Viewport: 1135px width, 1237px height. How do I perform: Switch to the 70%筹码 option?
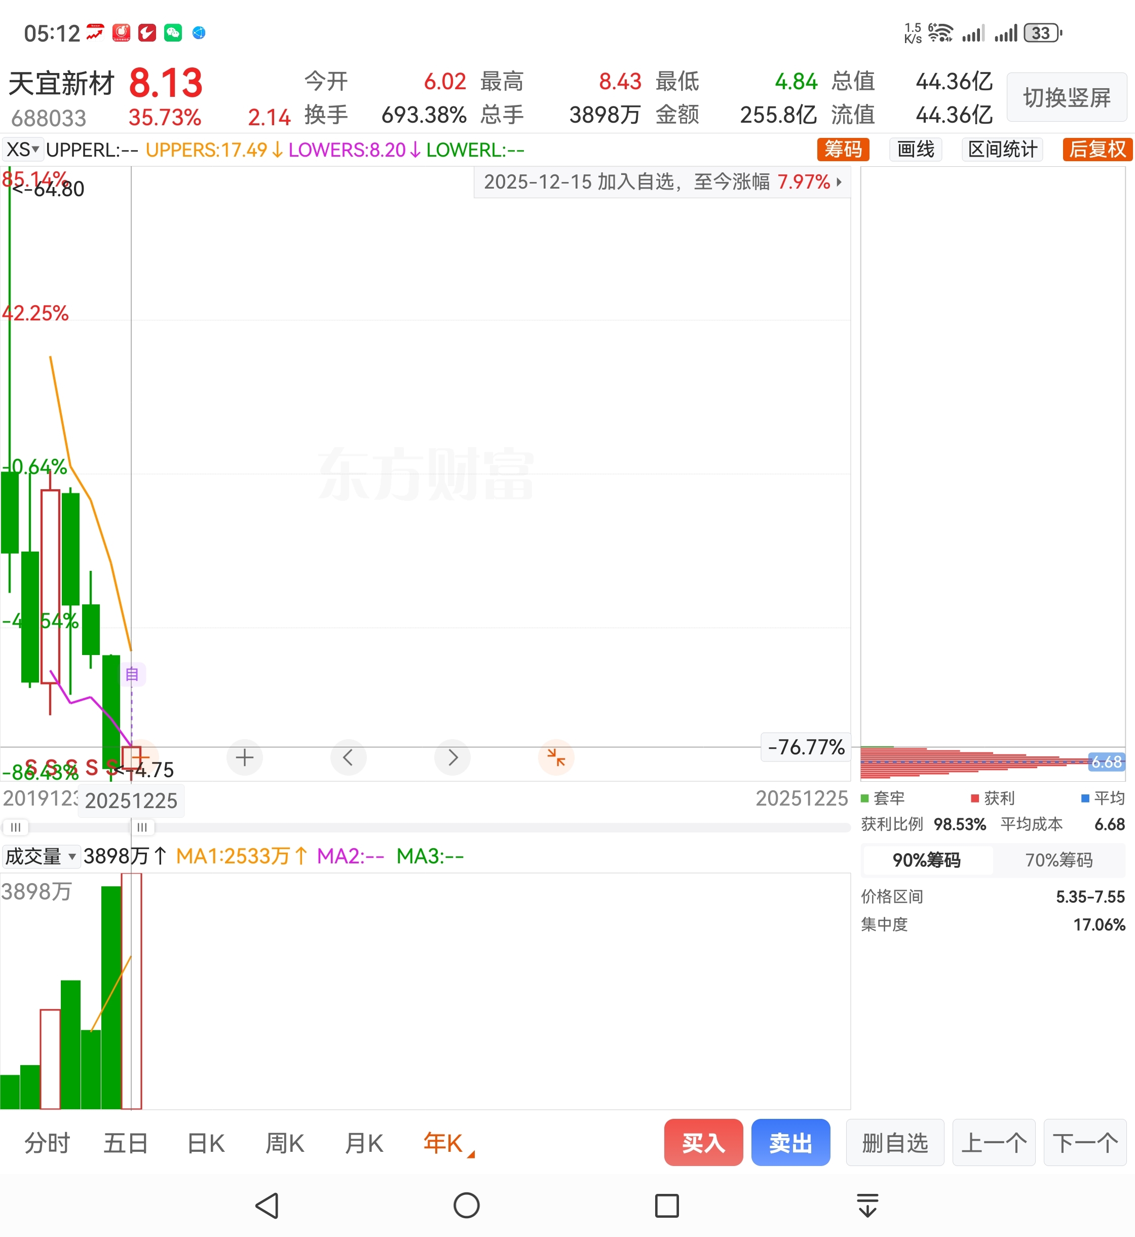coord(1058,860)
